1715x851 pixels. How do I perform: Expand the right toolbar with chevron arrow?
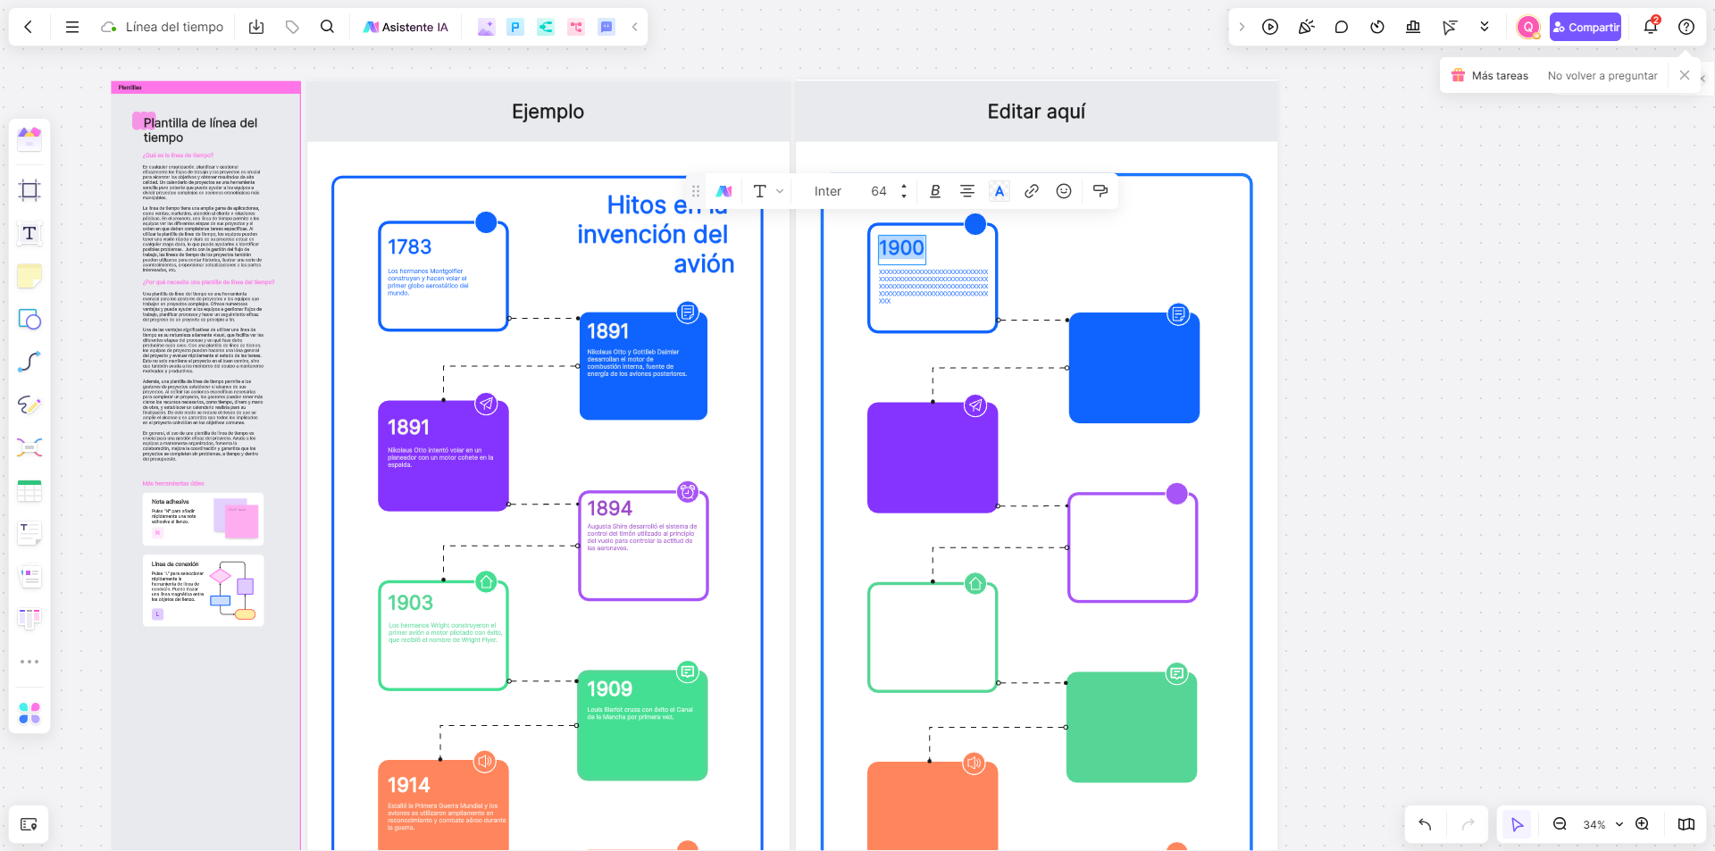coord(1242,27)
